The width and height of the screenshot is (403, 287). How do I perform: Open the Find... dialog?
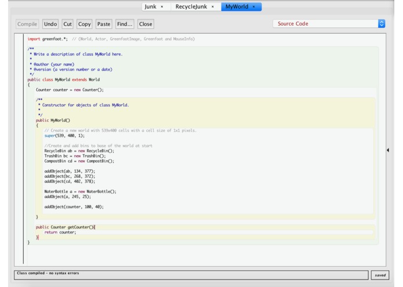[x=125, y=24]
